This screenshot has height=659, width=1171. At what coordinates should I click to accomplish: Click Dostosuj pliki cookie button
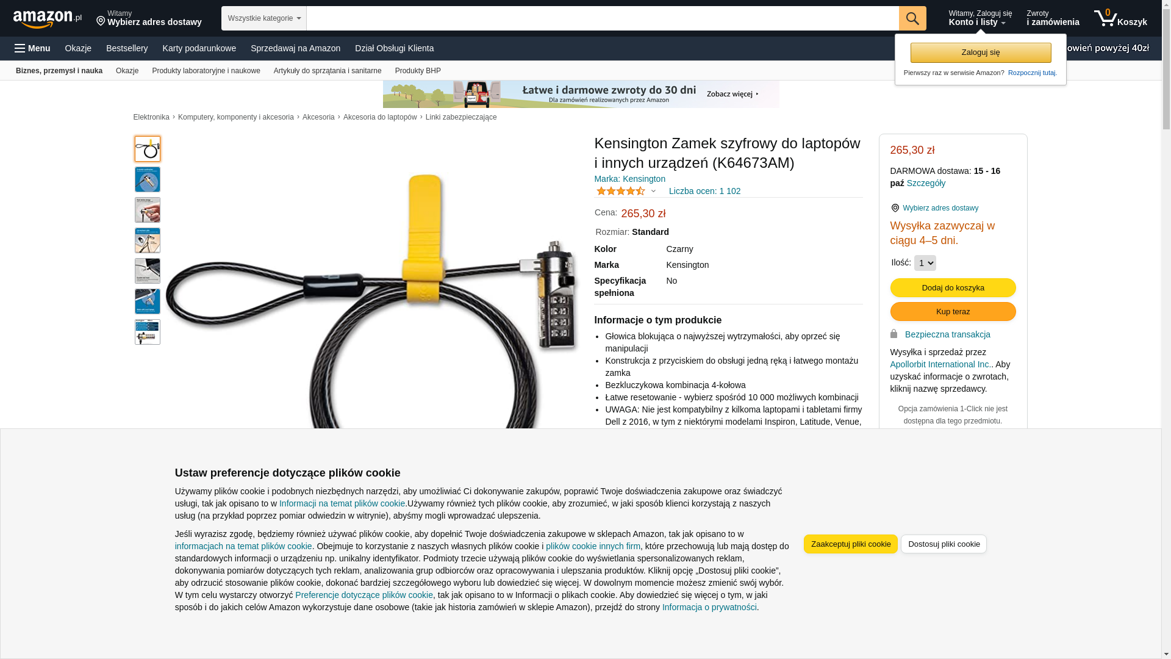click(944, 544)
